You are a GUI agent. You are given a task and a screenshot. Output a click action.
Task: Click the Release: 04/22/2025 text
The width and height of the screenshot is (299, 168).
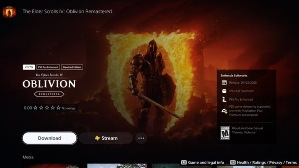click(x=243, y=83)
